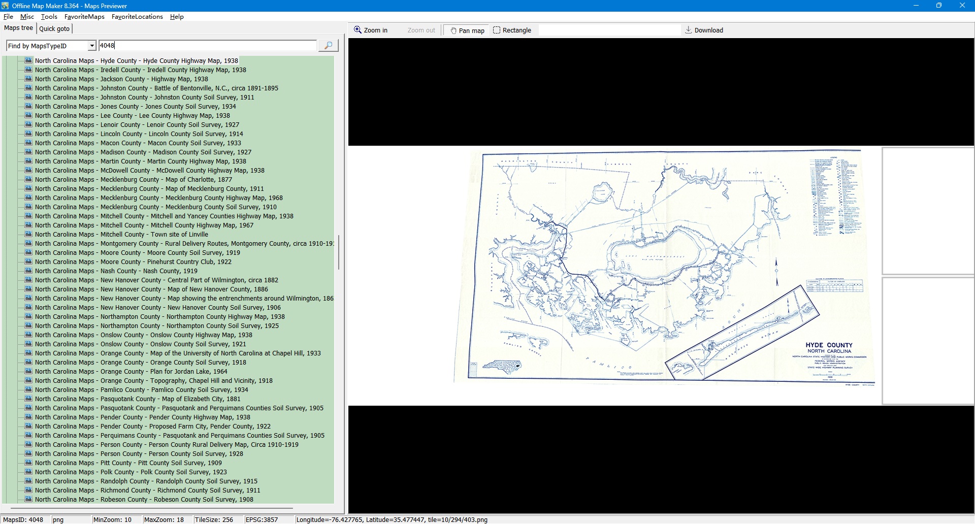
Task: Select the Pan map hand tool
Action: tap(467, 30)
